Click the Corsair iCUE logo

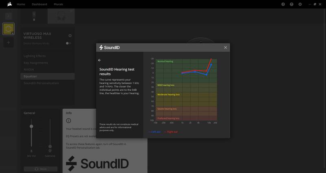[x=8, y=4]
